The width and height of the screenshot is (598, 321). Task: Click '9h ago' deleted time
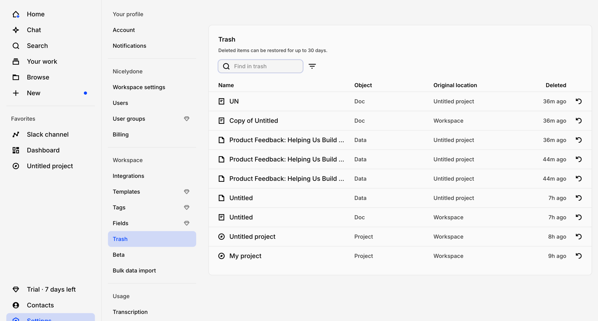(x=557, y=256)
